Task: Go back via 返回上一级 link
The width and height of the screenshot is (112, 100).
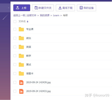Action: click(x=19, y=15)
